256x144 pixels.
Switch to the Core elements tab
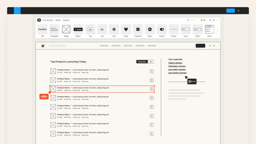coord(48,20)
